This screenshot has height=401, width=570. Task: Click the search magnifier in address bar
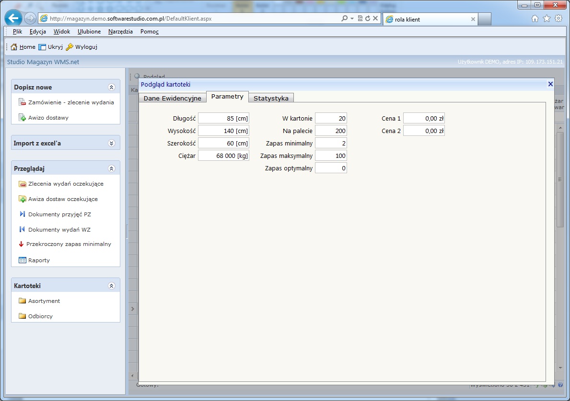tap(344, 18)
